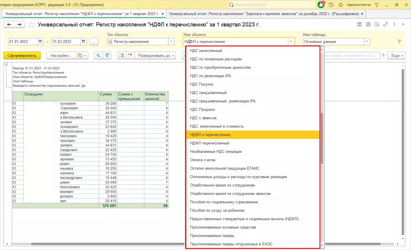Print the report with printer icon
Viewport: 411px width, 250px height.
tap(368, 24)
